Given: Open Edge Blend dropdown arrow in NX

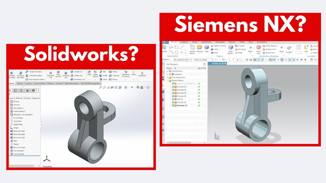Looking at the screenshot, I should [233, 54].
